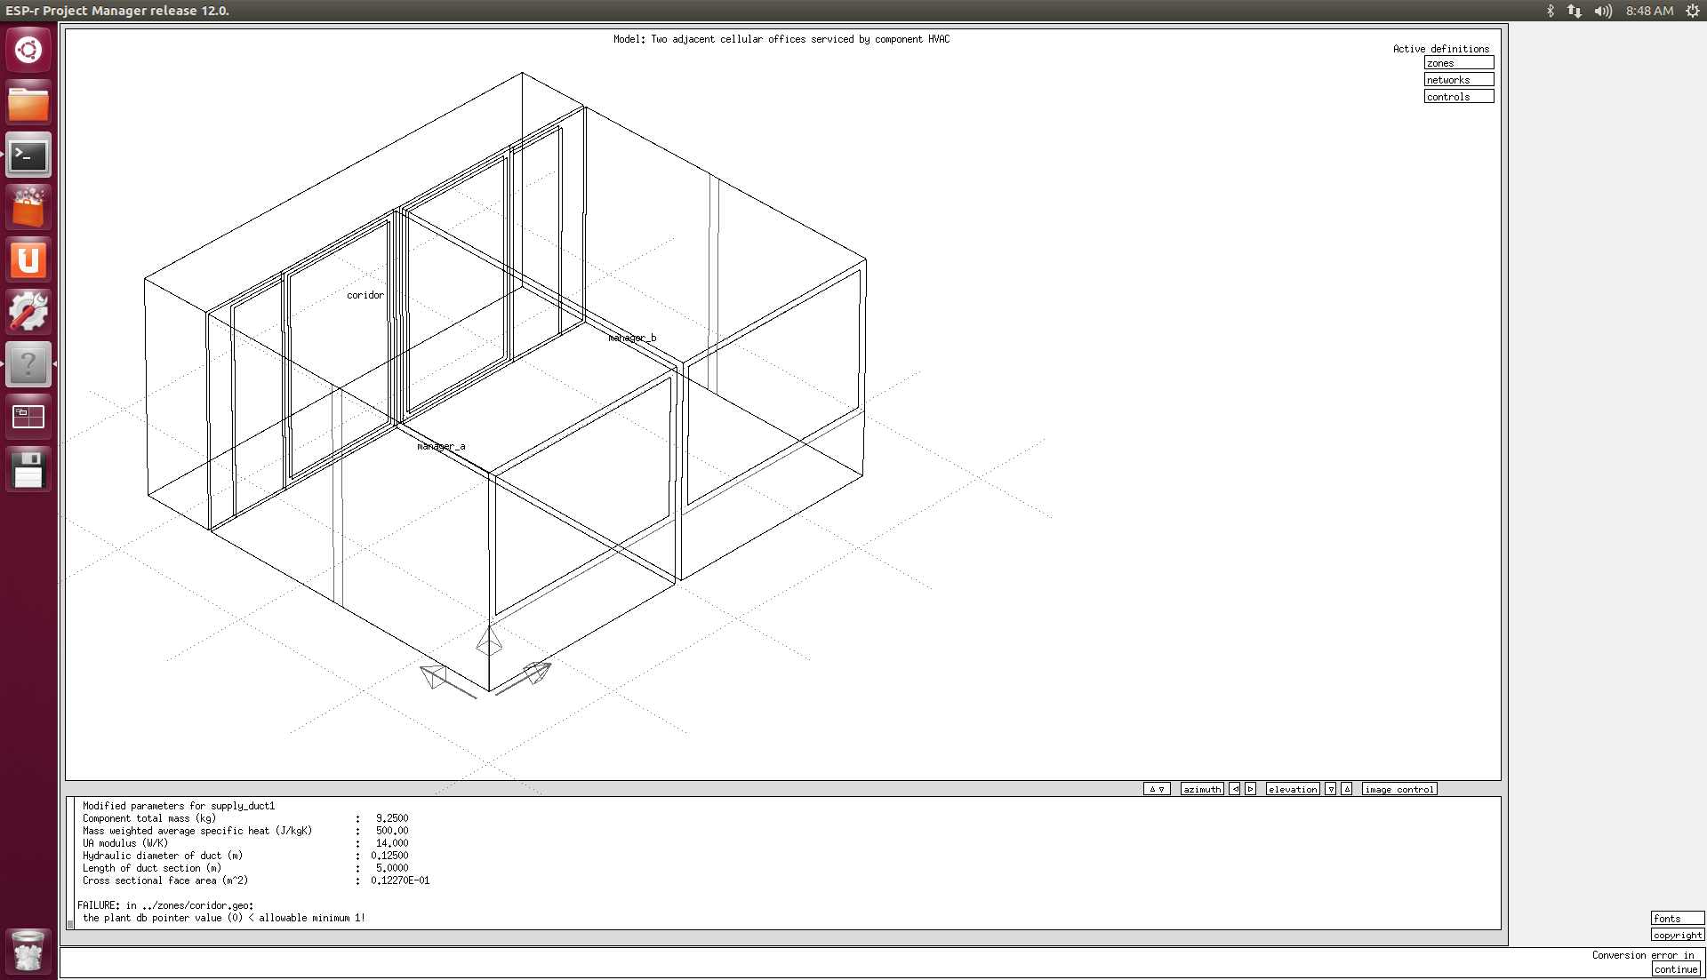This screenshot has width=1707, height=980.
Task: Click the elevation down arrow button
Action: (x=1331, y=789)
